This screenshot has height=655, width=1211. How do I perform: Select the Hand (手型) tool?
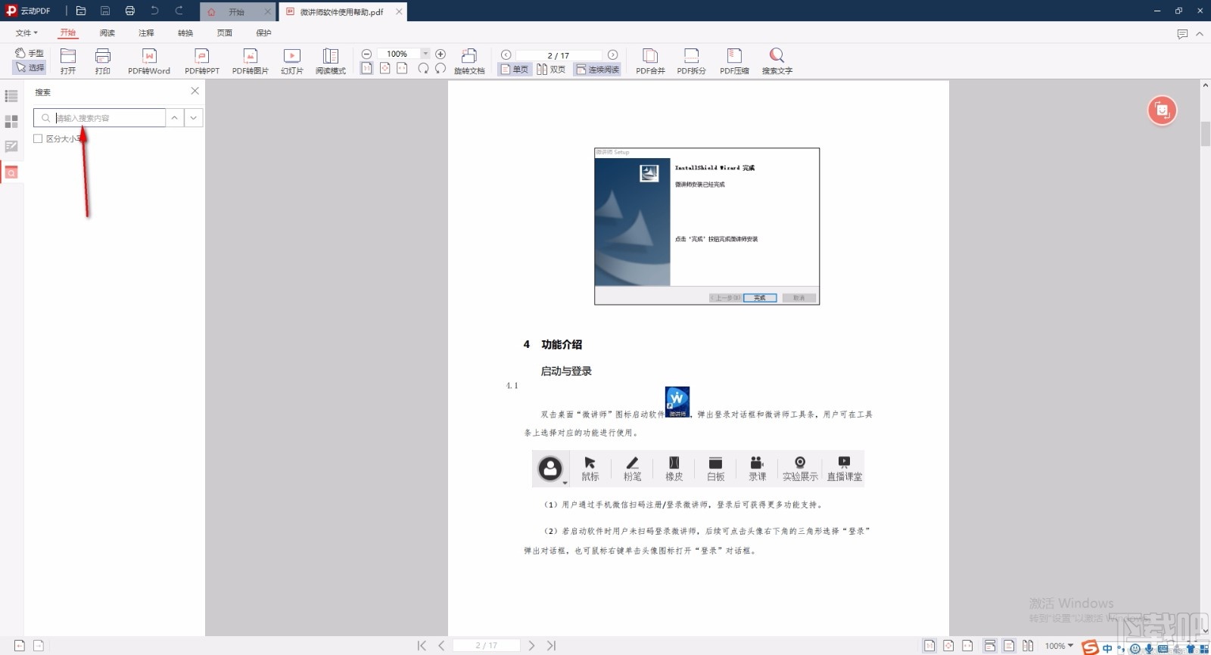tap(30, 53)
